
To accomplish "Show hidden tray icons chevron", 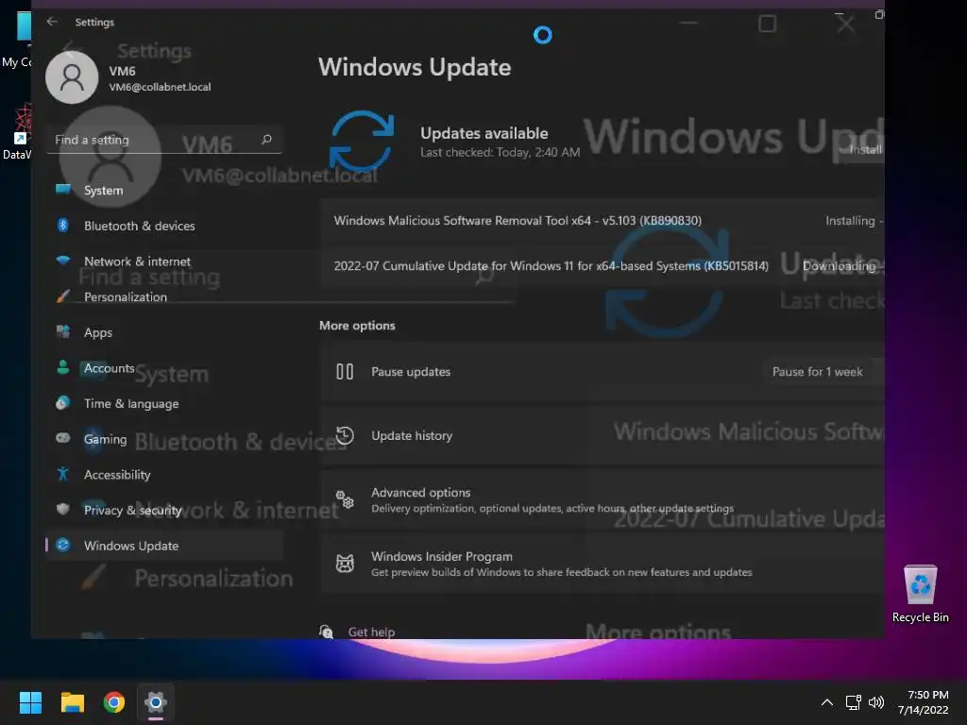I will coord(827,702).
